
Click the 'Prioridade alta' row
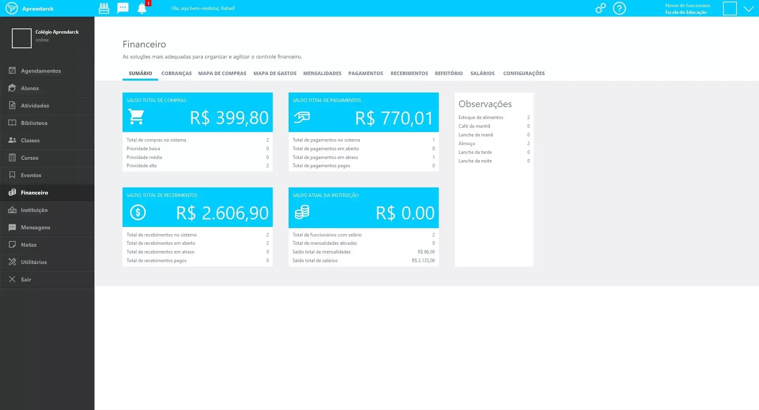point(198,166)
